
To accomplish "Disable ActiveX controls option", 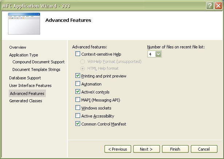I will pos(78,92).
